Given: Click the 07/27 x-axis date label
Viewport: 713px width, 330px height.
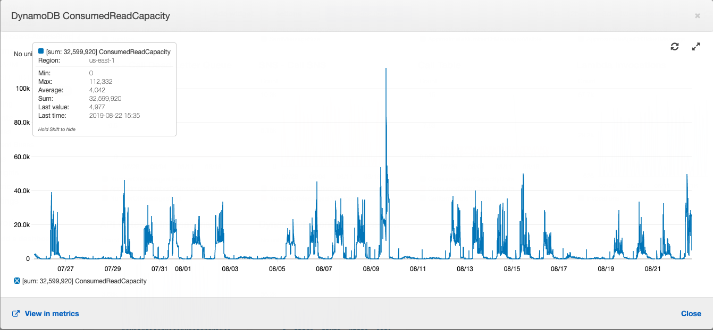Looking at the screenshot, I should 65,269.
